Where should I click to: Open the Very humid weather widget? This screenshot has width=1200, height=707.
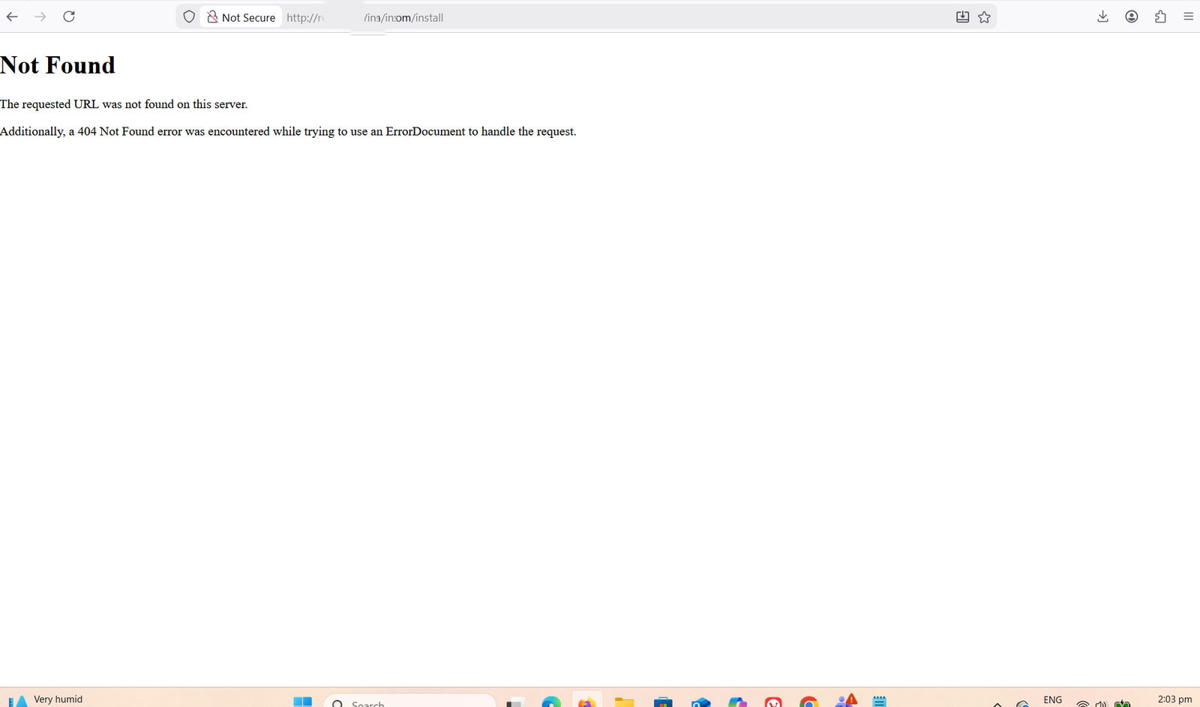(46, 700)
